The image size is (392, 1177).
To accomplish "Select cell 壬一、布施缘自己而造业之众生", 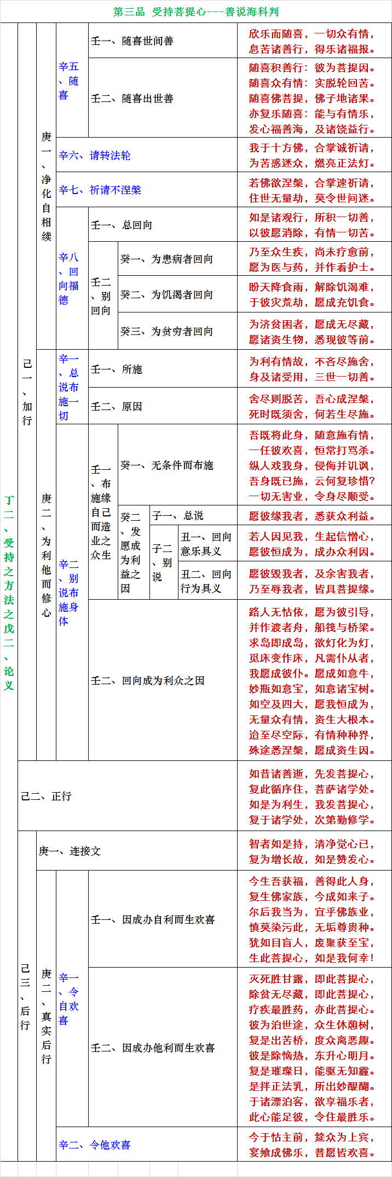I will (103, 512).
